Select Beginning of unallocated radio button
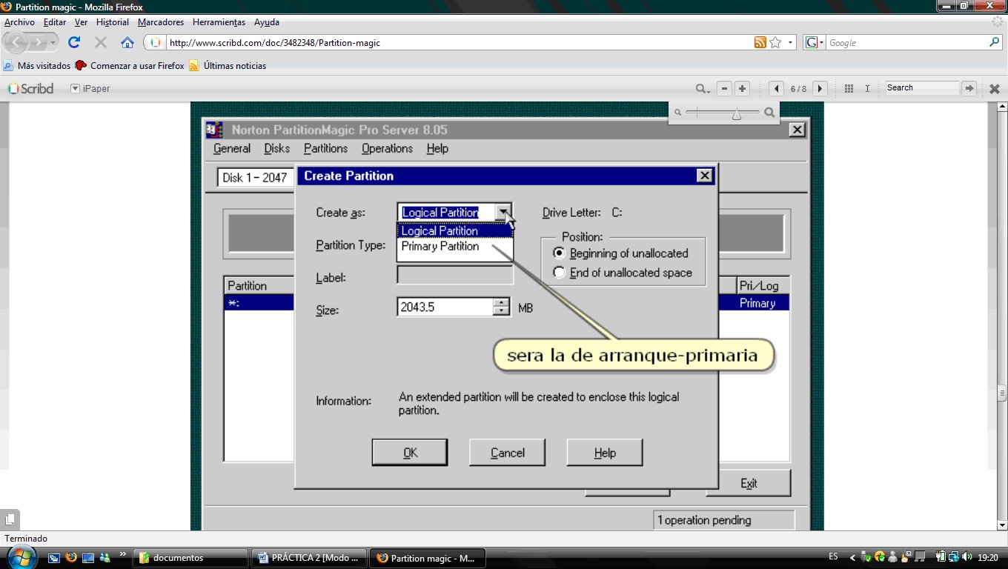The image size is (1008, 569). click(x=560, y=253)
